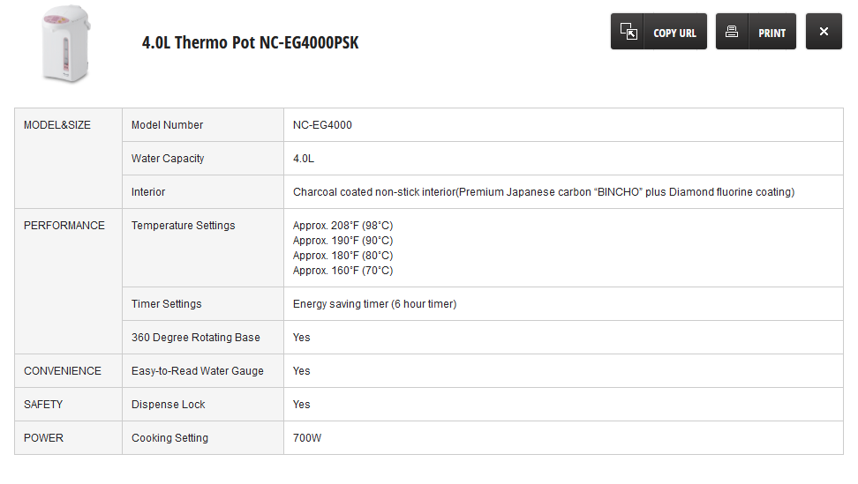Click the Easy-to-Read Water Gauge label
Viewport: 858px width, 484px height.
(x=197, y=371)
